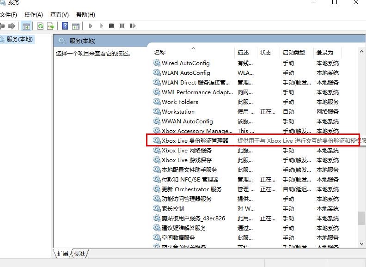Click the Restart service toolbar icon
366x267 pixels.
click(132, 26)
